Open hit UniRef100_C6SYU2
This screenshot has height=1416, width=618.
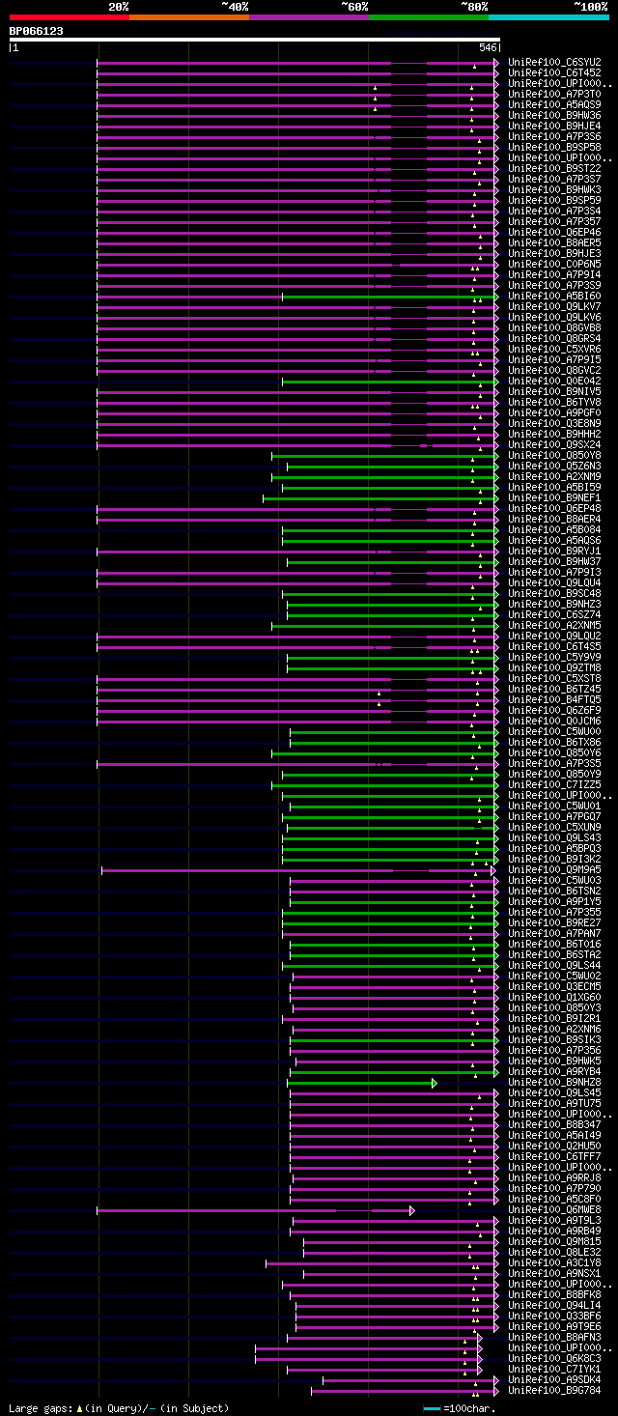click(x=554, y=63)
